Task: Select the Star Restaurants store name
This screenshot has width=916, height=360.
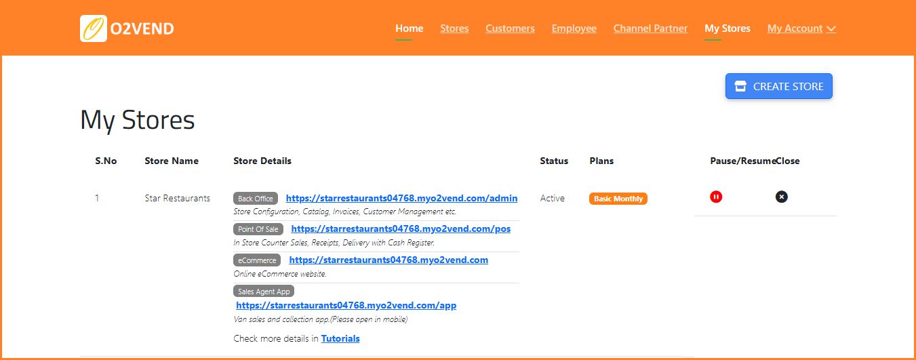Action: point(178,199)
